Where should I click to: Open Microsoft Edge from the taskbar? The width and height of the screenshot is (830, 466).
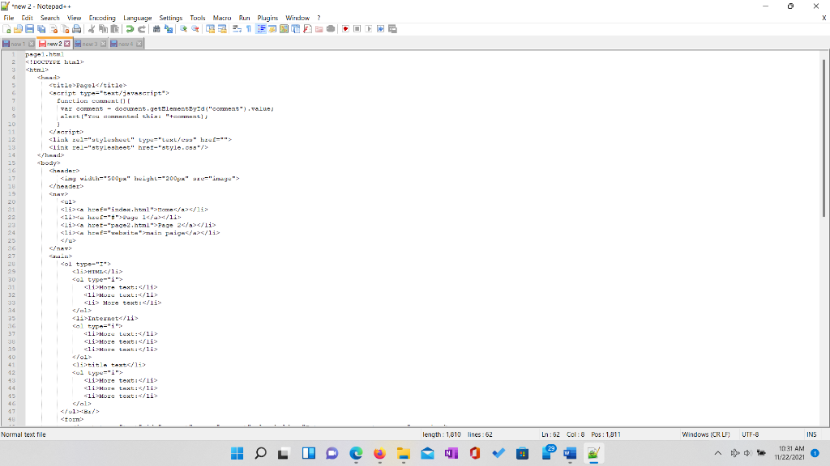click(355, 453)
